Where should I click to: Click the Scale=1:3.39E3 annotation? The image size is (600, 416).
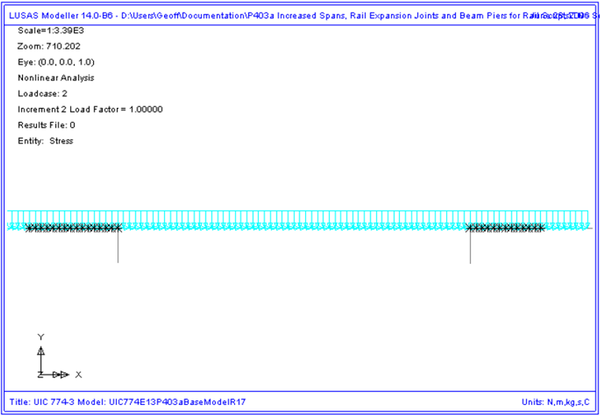point(49,30)
